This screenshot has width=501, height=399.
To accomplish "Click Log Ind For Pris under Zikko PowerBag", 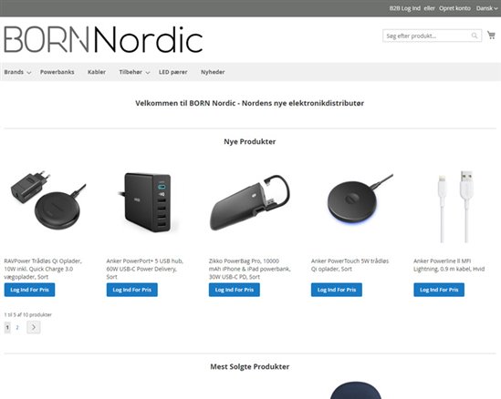I will [235, 290].
